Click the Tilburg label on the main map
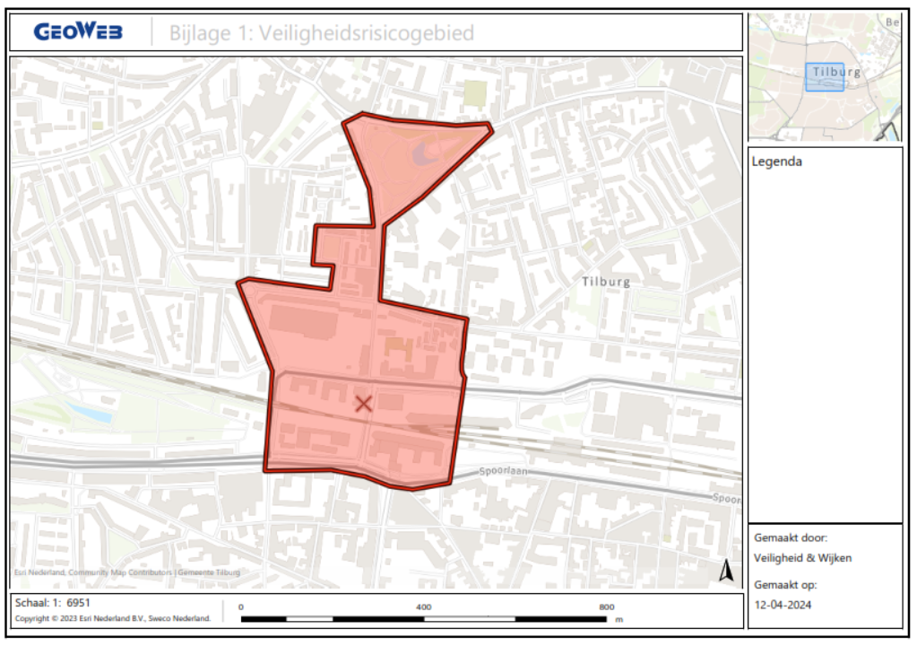Image resolution: width=917 pixels, height=646 pixels. tap(606, 282)
